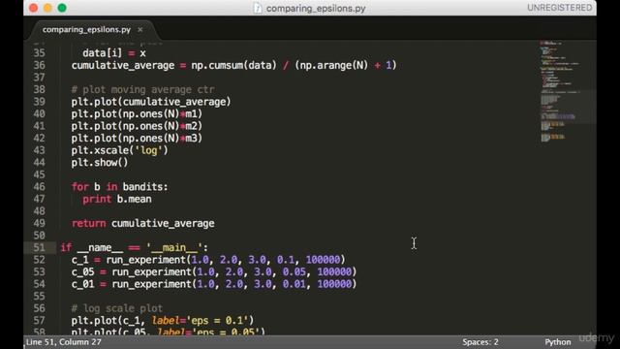
Task: Open the Python syntax selector
Action: (x=558, y=342)
